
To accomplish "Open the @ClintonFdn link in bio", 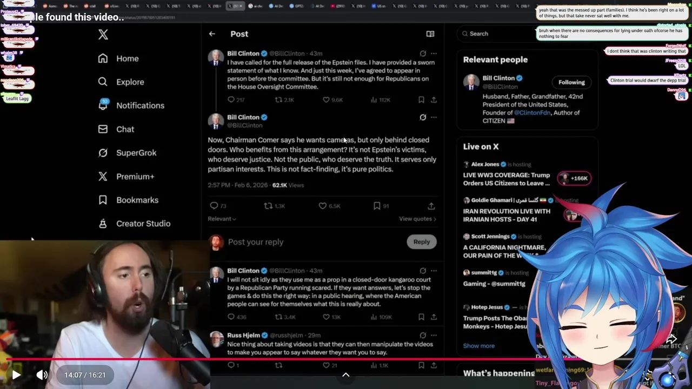I will click(531, 112).
